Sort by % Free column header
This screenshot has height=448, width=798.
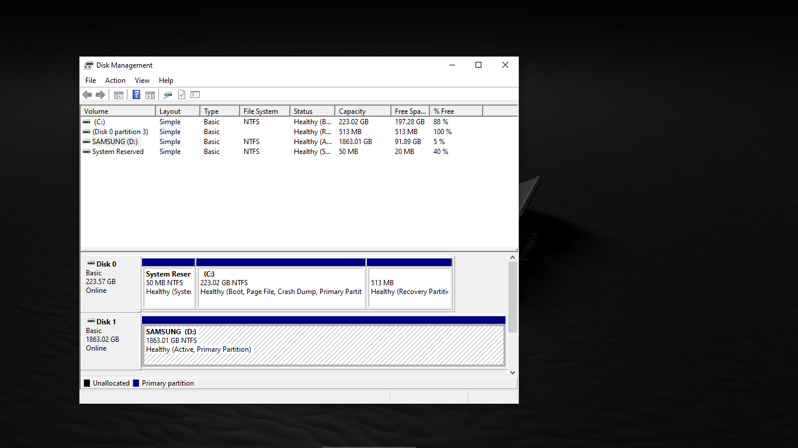[456, 111]
